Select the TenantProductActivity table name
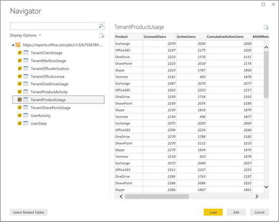 pyautogui.click(x=49, y=92)
